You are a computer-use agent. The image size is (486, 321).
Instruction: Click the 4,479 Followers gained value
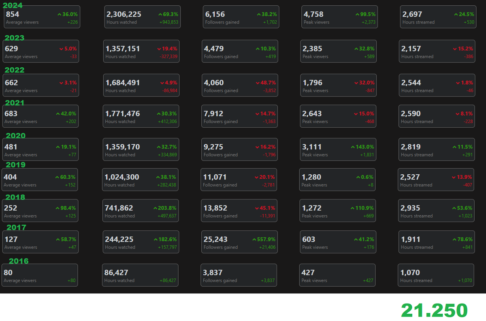(214, 49)
